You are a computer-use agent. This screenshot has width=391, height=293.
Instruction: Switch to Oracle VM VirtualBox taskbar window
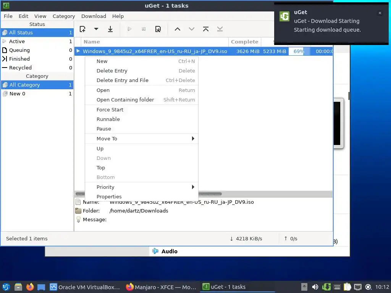point(85,287)
